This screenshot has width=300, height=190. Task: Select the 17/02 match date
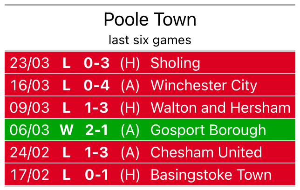click(30, 175)
